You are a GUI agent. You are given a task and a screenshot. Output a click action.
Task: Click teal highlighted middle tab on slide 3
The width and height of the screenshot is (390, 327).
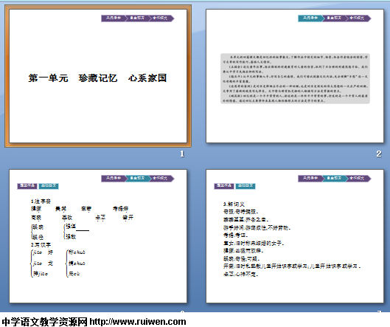pyautogui.click(x=138, y=179)
